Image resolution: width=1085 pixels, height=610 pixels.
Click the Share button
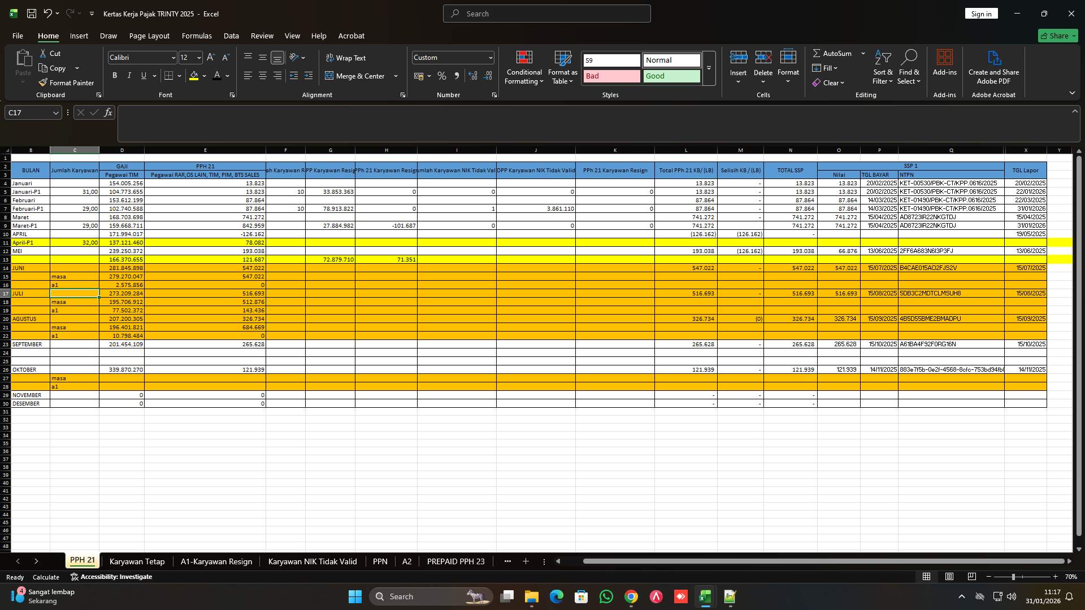1057,35
